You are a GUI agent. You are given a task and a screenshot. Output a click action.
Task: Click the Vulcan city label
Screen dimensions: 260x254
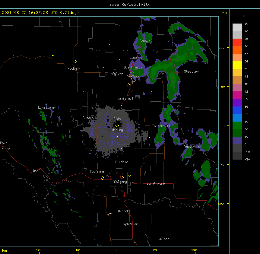tap(164, 239)
